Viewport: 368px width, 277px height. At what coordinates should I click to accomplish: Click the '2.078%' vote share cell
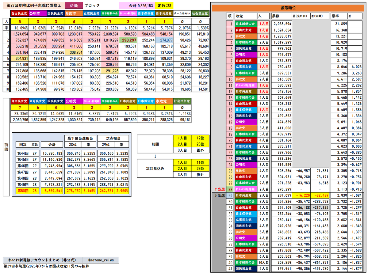[182, 28]
